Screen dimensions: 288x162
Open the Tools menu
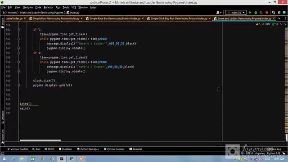point(66,7)
